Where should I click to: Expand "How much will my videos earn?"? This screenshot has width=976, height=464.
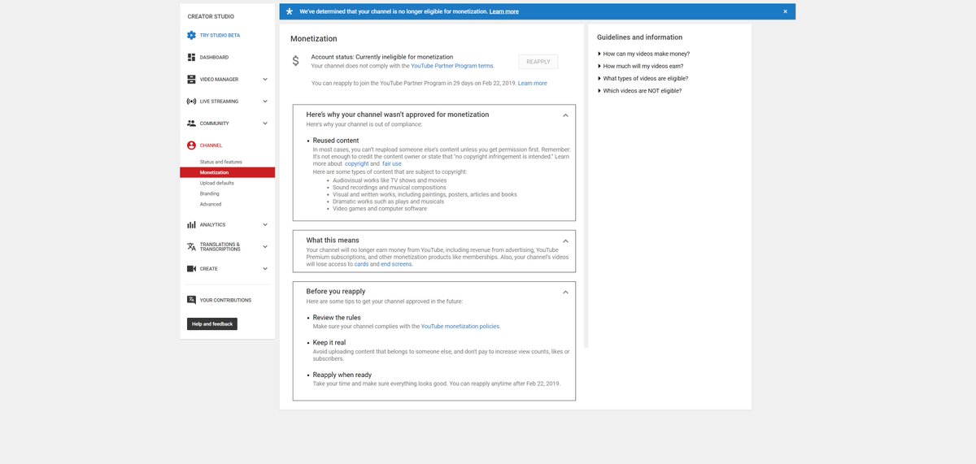640,66
